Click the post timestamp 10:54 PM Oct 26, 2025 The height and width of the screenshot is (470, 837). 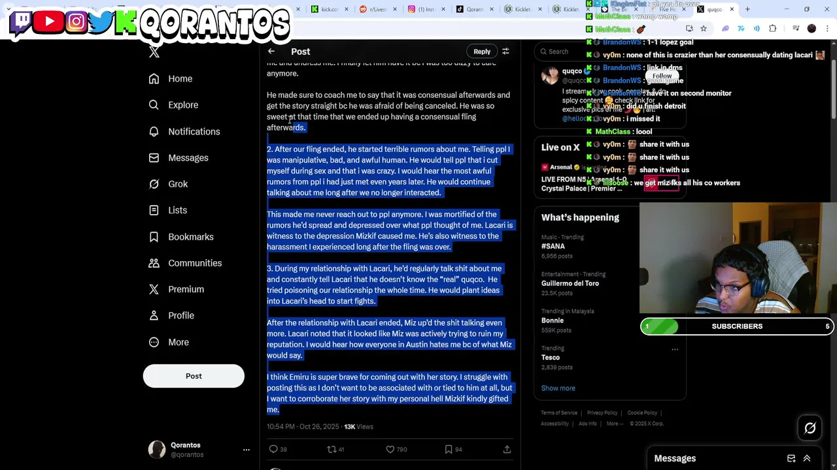pos(303,426)
